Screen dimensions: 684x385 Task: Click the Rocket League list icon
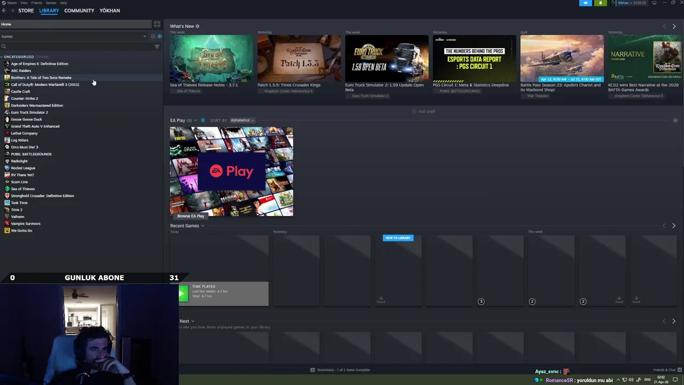(7, 168)
